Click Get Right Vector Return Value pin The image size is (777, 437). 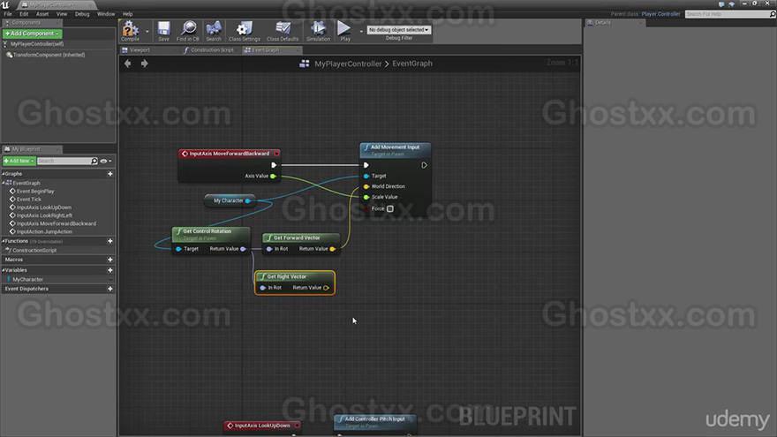pyautogui.click(x=326, y=288)
